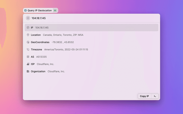Screen dimensions: 183x114
Task: Highlight the ISP Cloudflare, Inc. row
Action: point(91,64)
